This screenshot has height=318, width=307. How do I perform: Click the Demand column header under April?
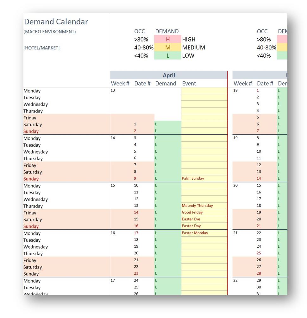166,84
